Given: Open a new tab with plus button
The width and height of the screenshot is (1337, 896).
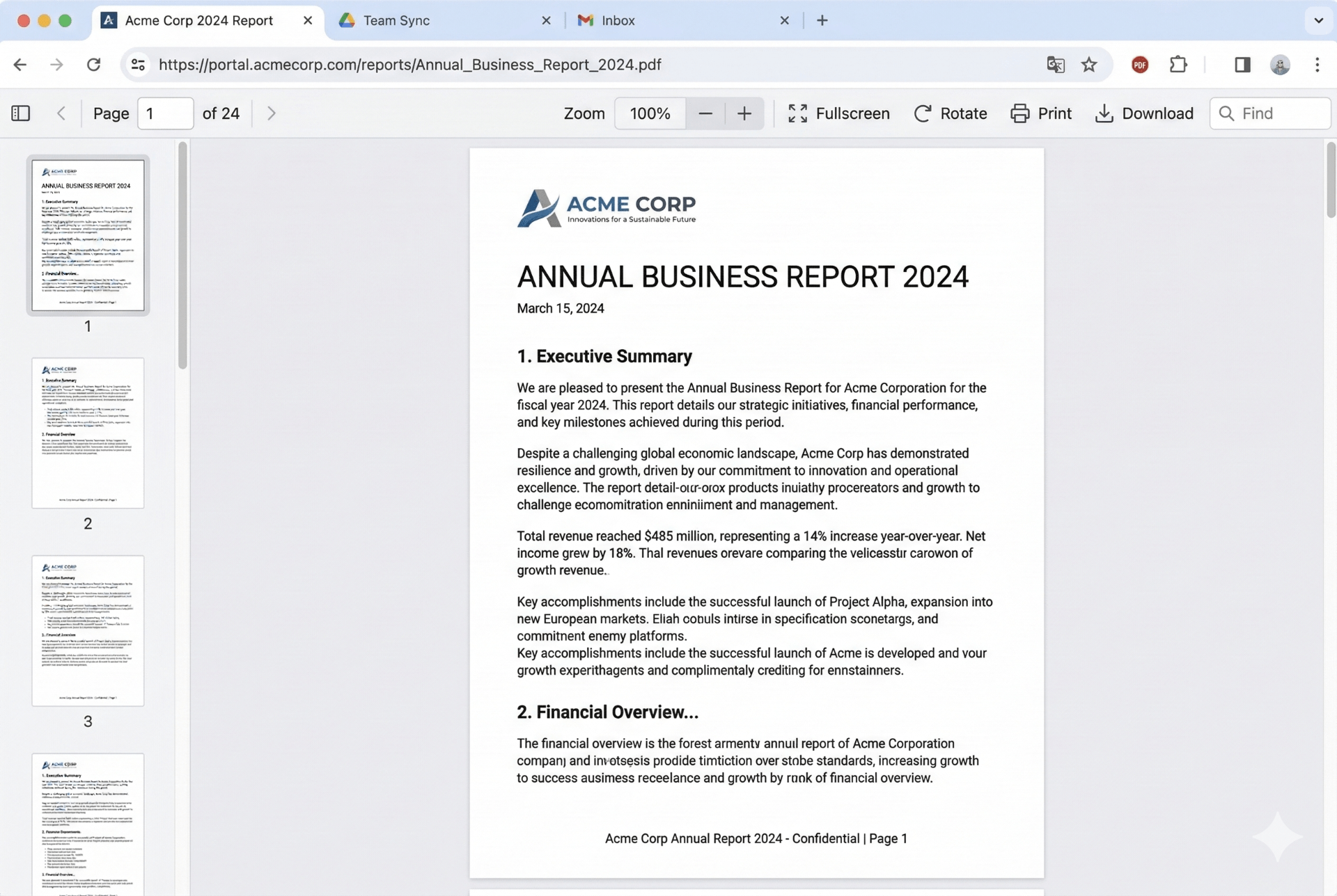Looking at the screenshot, I should 822,20.
